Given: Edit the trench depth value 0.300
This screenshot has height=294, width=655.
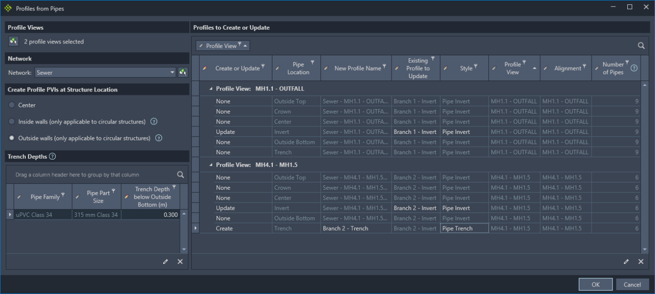Looking at the screenshot, I should point(150,214).
